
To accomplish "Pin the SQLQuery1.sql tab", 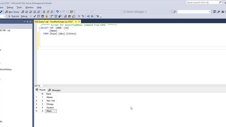I will pos(76,22).
